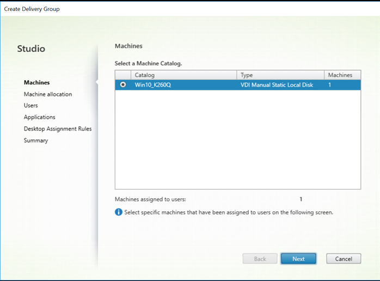Click the Next button
This screenshot has width=380, height=281.
[x=298, y=259]
